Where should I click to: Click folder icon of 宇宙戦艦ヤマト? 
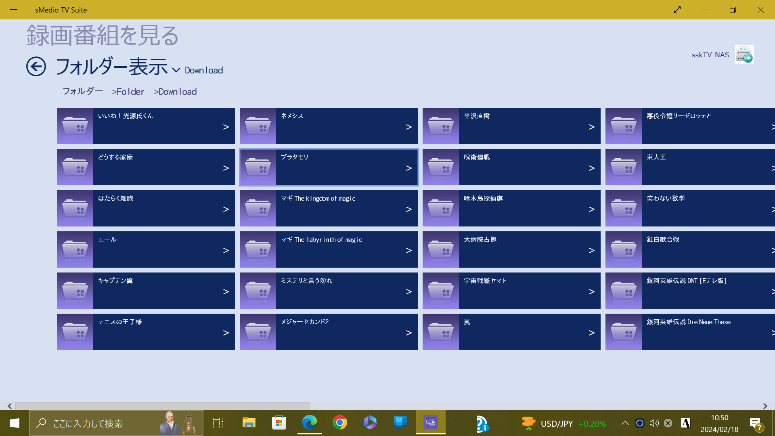coord(441,291)
